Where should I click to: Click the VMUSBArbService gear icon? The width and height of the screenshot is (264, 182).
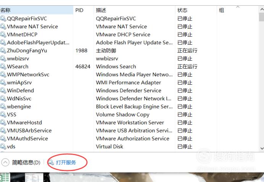[3, 130]
